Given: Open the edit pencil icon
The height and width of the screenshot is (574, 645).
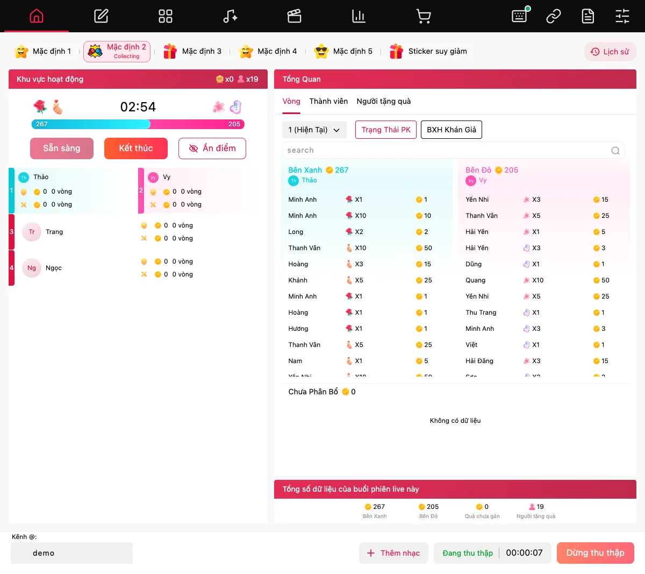Looking at the screenshot, I should point(101,16).
